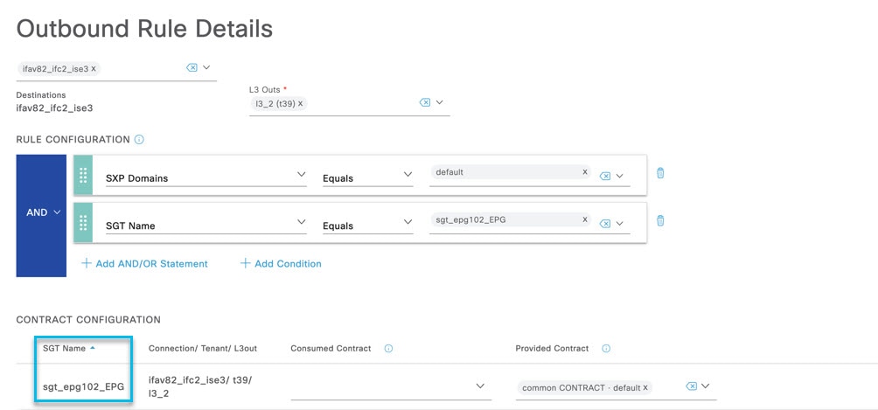Clear the Provided Contract selection
The image size is (878, 410).
(x=692, y=386)
